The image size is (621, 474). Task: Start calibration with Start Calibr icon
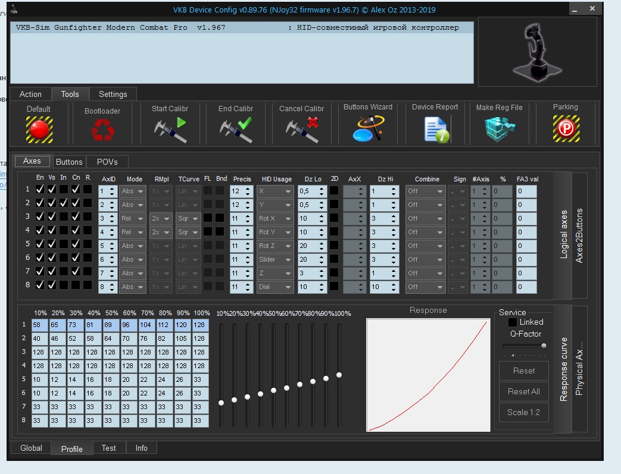(x=170, y=130)
